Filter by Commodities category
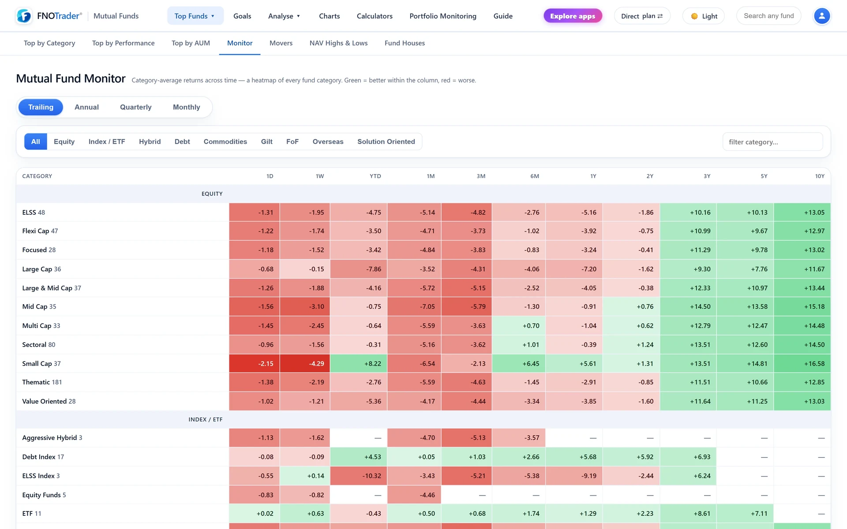The image size is (847, 529). pos(225,142)
